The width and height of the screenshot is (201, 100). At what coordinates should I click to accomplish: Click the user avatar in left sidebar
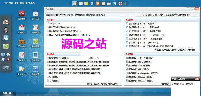(x=6, y=30)
